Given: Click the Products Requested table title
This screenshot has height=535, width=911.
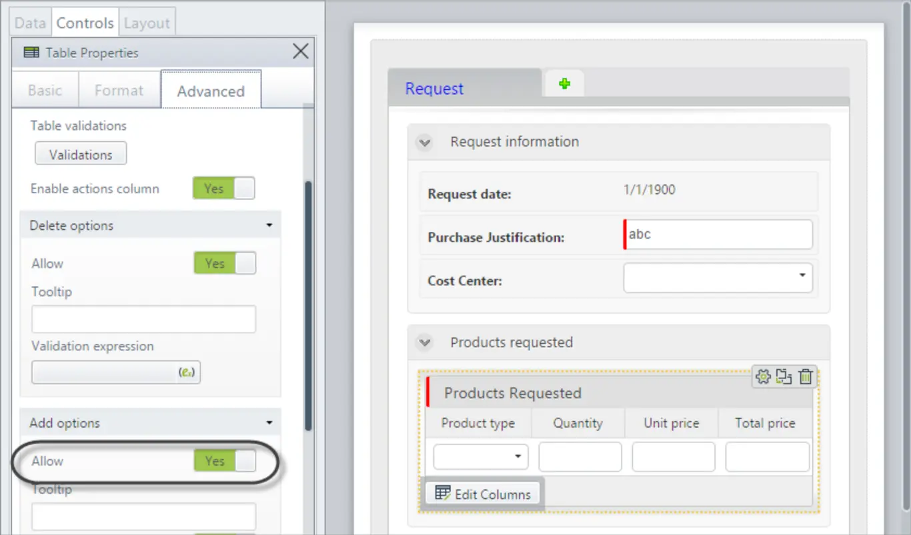Looking at the screenshot, I should pyautogui.click(x=513, y=393).
